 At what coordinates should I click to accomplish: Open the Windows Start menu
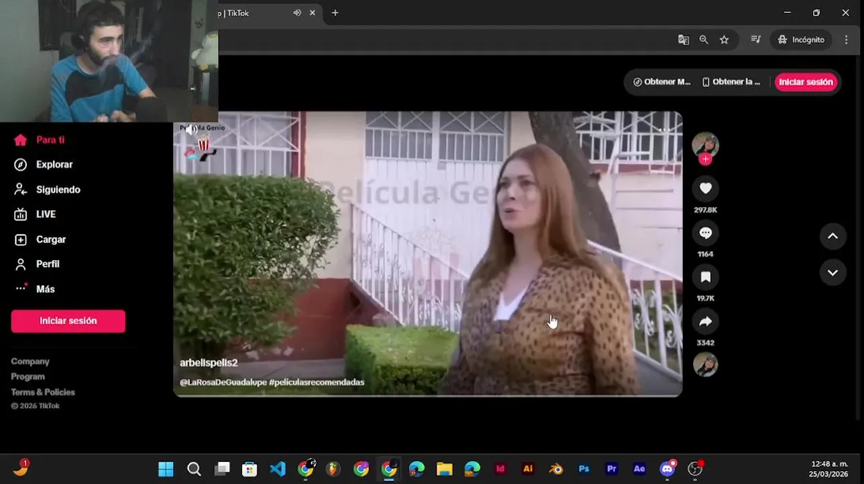166,469
